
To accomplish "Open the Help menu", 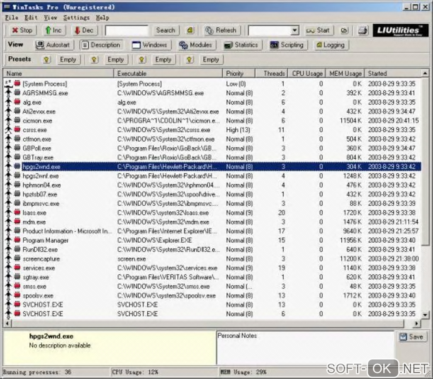I will tap(102, 18).
